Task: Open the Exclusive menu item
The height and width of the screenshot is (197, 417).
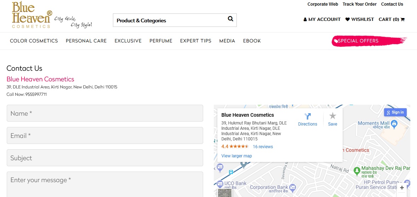Action: 128,41
